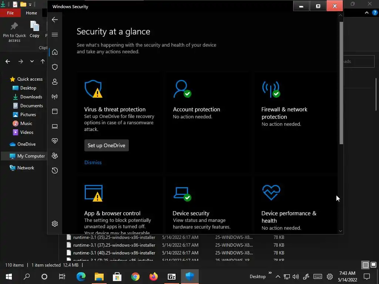The width and height of the screenshot is (379, 284).
Task: Click Device security tile icon
Action: 182,194
